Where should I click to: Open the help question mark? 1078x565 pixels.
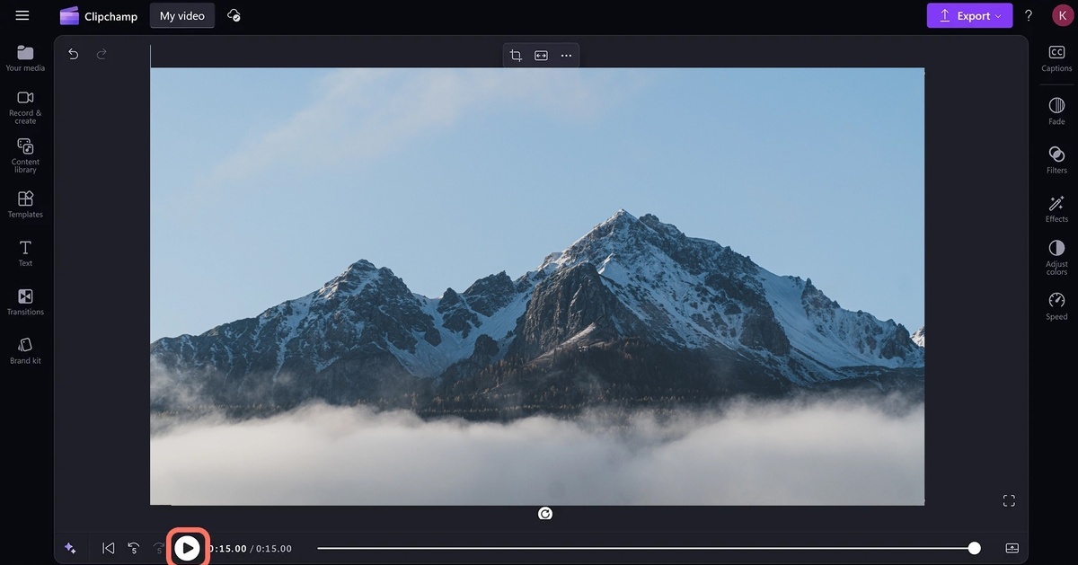[1029, 15]
